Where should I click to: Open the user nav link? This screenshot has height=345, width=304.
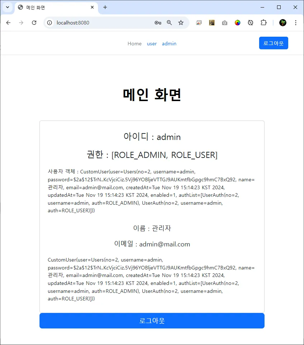point(152,44)
